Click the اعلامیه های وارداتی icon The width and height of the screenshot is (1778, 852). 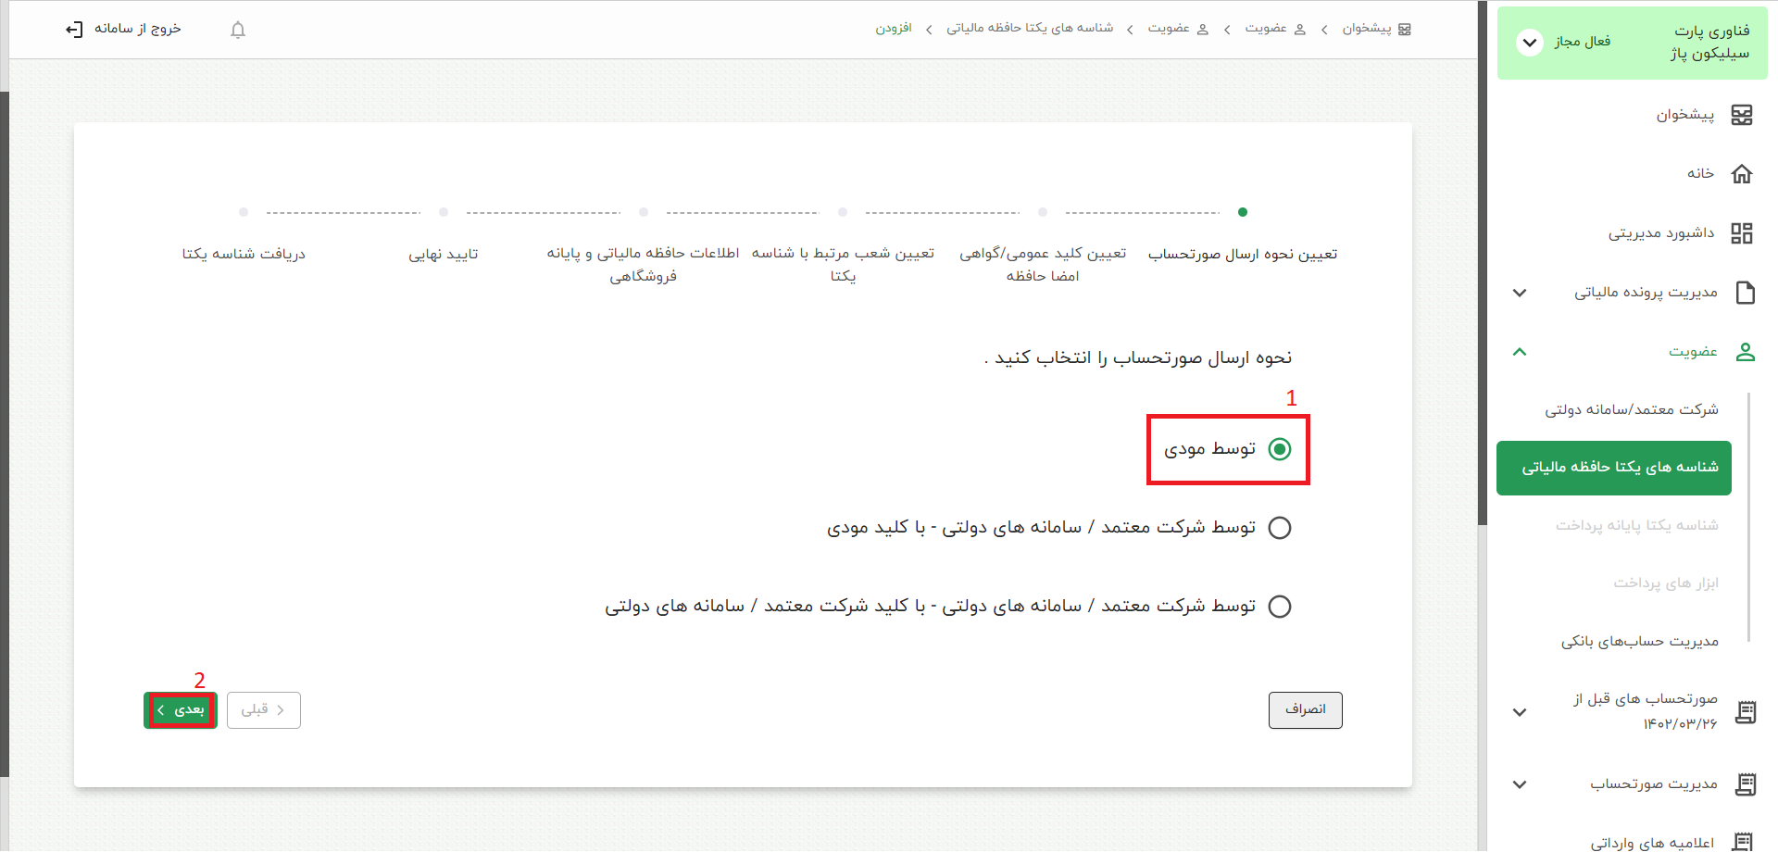click(x=1742, y=842)
